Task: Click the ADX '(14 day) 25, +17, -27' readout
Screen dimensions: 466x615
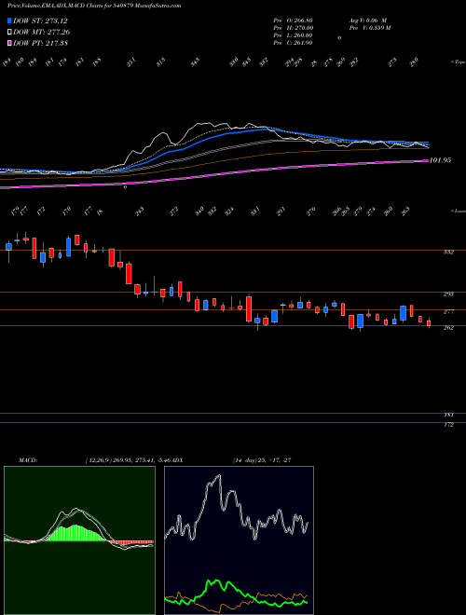Action: coord(262,460)
